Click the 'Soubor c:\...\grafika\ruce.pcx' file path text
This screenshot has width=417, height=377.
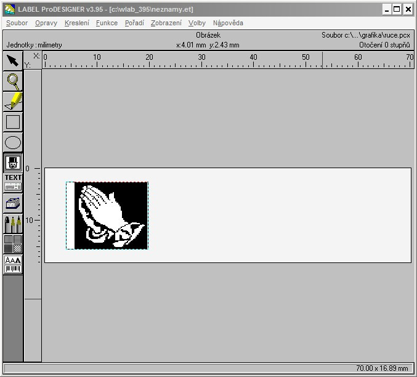[x=366, y=35]
